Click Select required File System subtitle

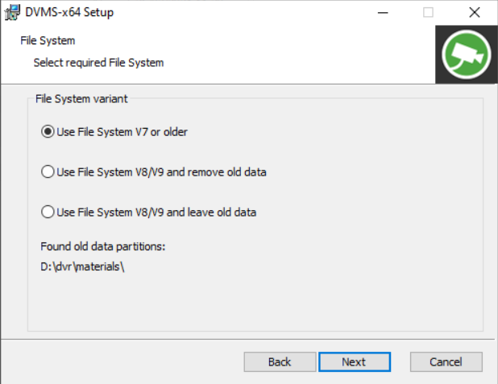pos(98,62)
